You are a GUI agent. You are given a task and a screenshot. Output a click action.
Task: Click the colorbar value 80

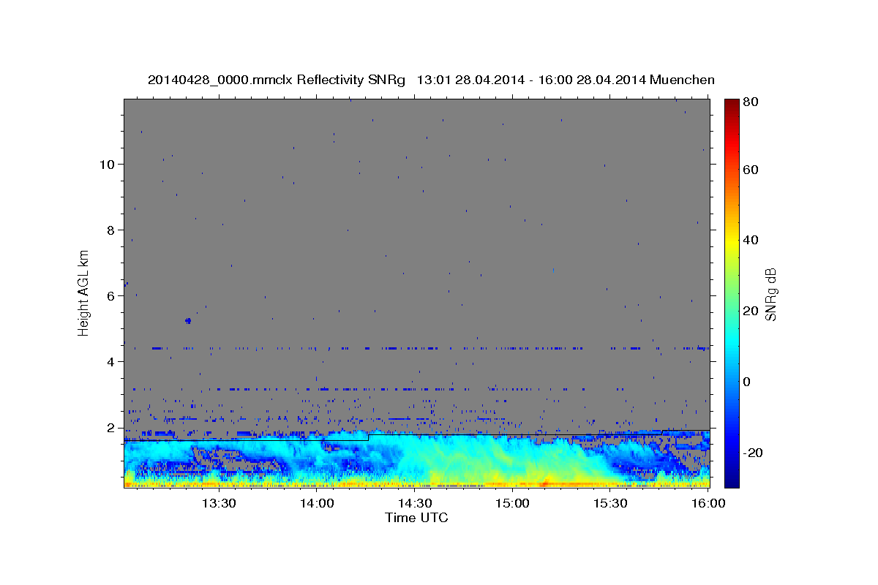[751, 103]
